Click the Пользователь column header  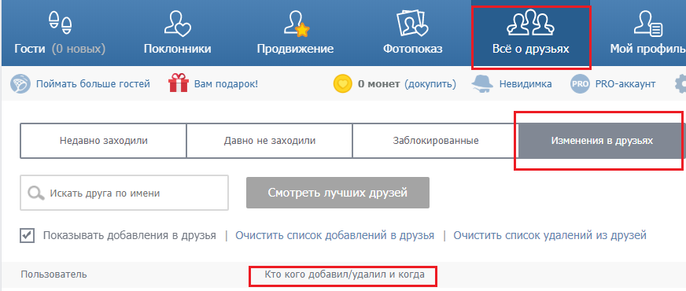tap(53, 274)
